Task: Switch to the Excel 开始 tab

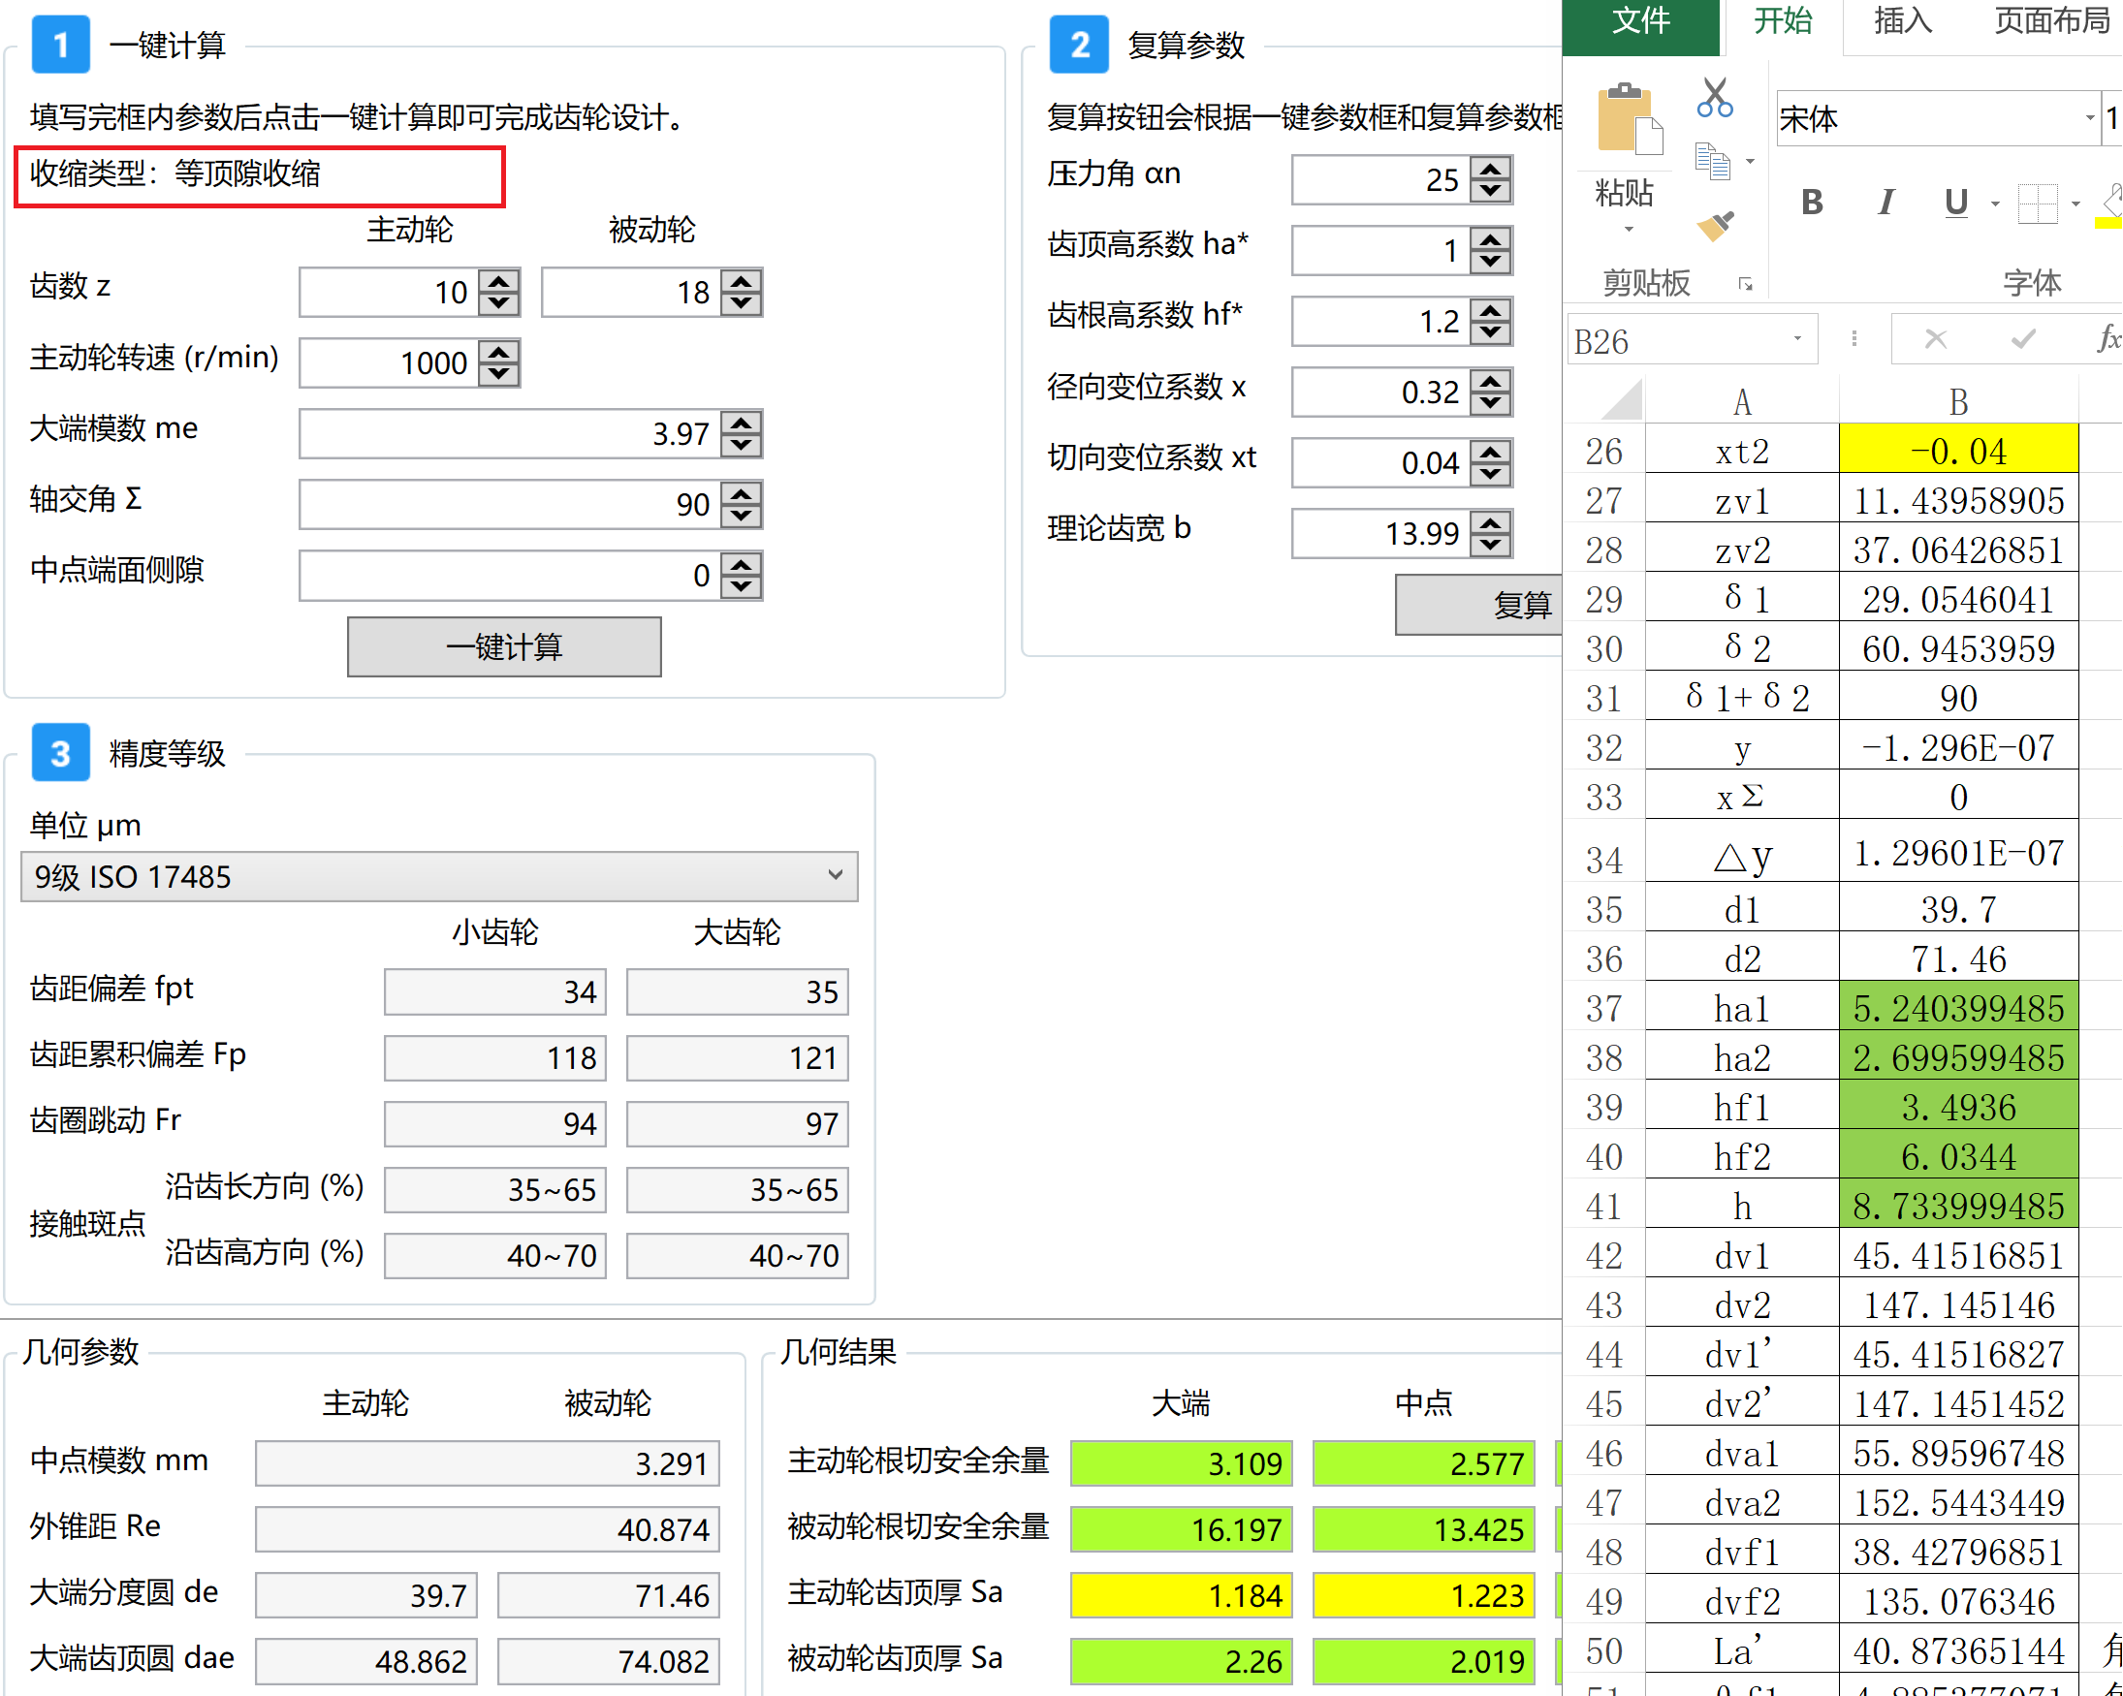Action: 1783,21
